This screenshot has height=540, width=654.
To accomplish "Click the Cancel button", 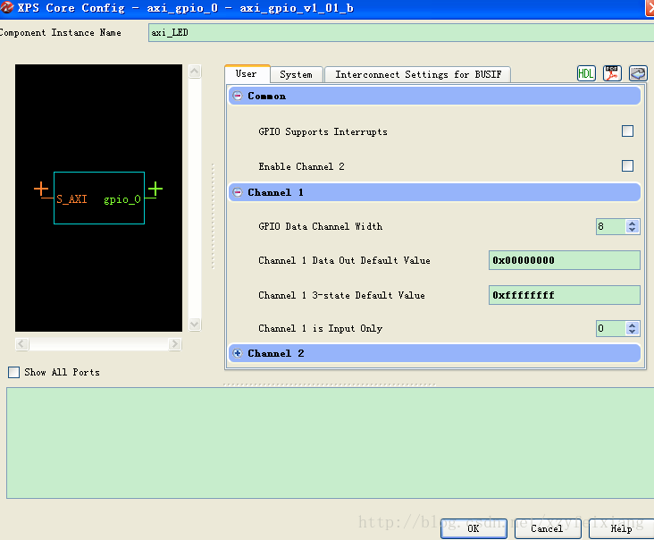I will point(547,528).
